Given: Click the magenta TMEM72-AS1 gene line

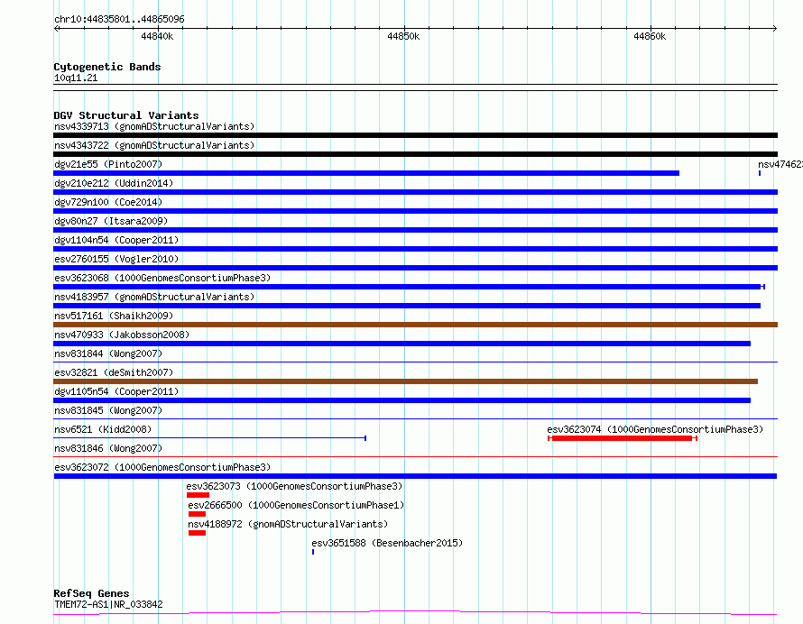Looking at the screenshot, I should click(x=415, y=613).
